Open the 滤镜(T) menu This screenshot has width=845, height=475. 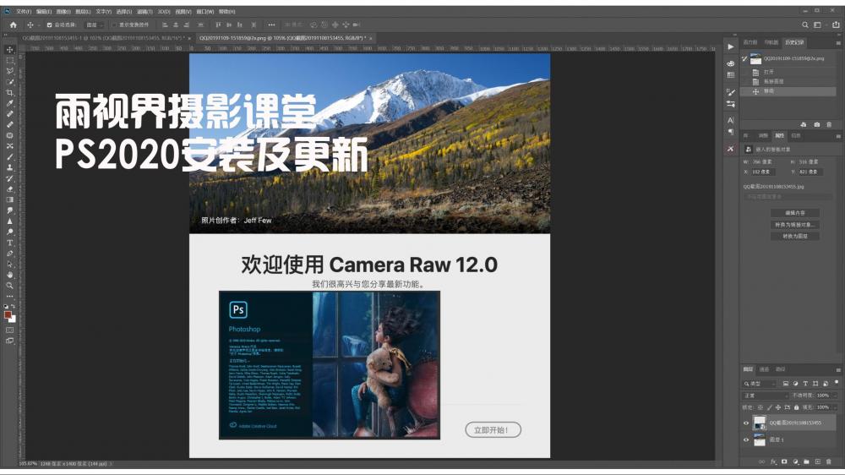click(x=144, y=11)
